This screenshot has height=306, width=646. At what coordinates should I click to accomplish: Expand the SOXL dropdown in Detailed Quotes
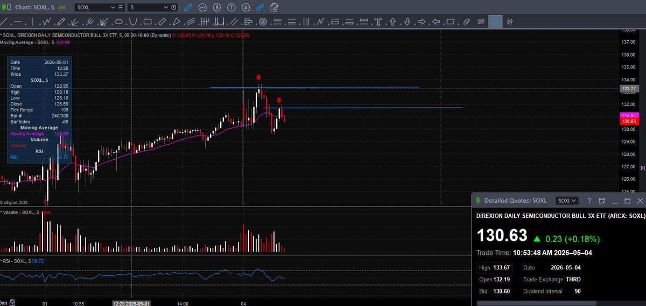tap(567, 200)
